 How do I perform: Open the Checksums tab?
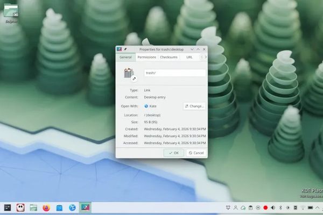pos(168,57)
